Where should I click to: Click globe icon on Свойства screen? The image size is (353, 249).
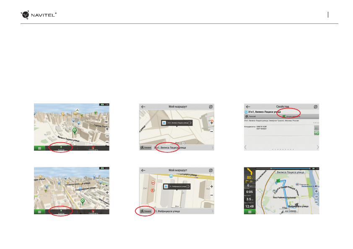[316, 107]
